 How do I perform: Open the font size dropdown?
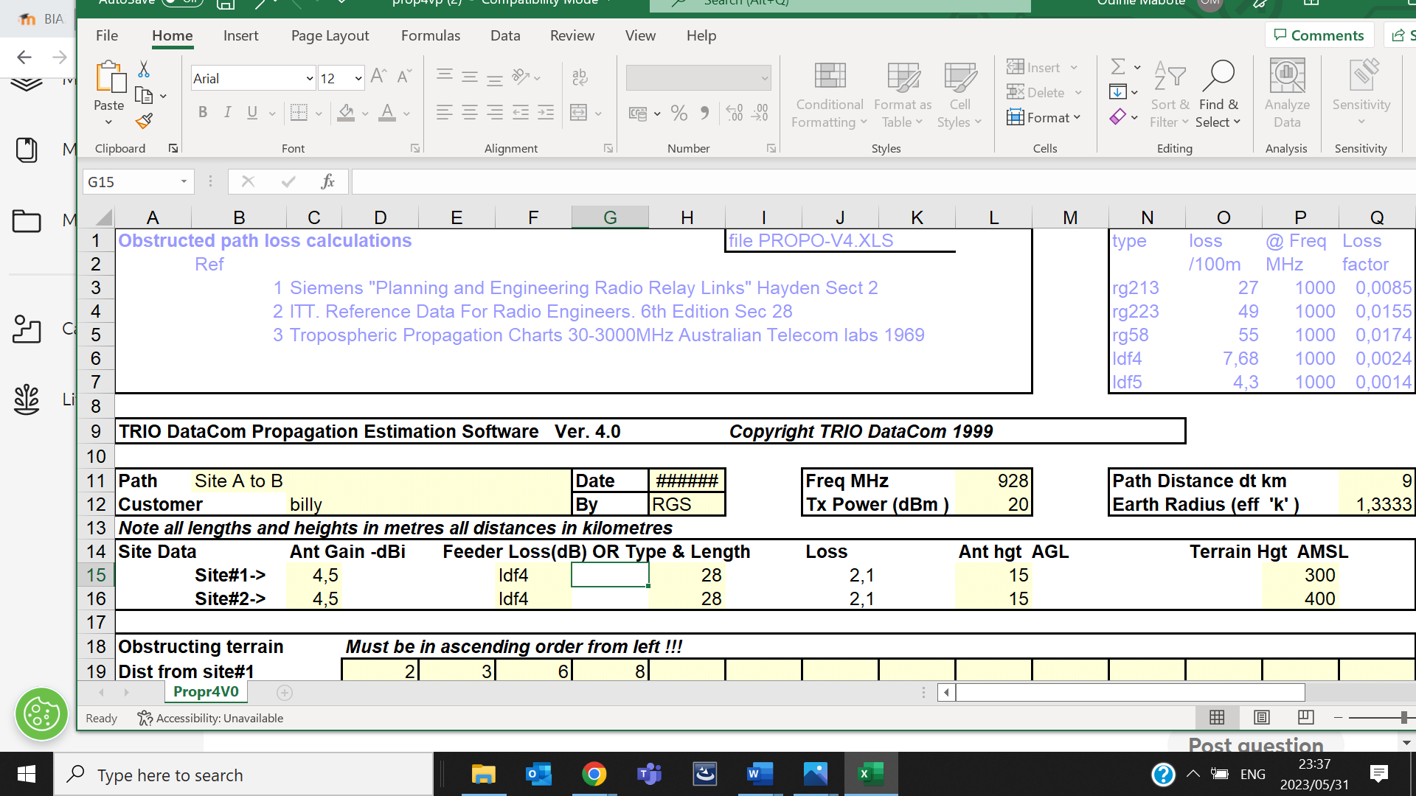coord(358,78)
